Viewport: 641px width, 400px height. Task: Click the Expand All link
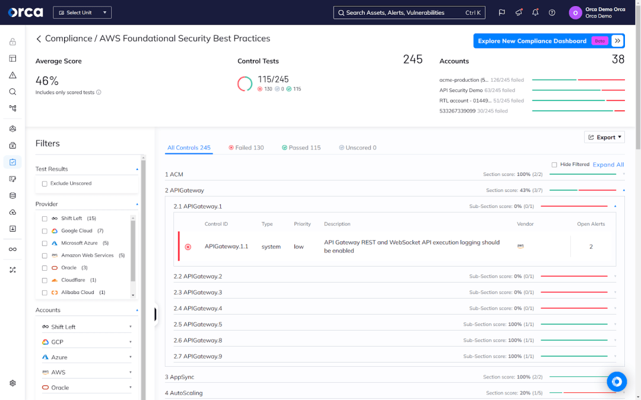point(608,165)
